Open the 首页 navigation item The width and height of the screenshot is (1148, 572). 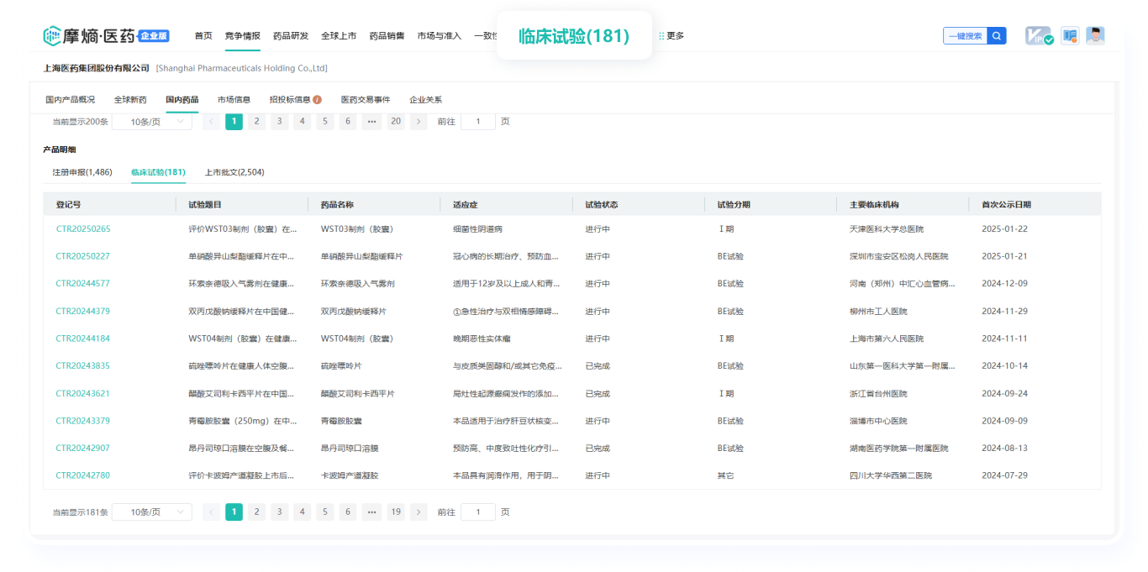pos(203,36)
